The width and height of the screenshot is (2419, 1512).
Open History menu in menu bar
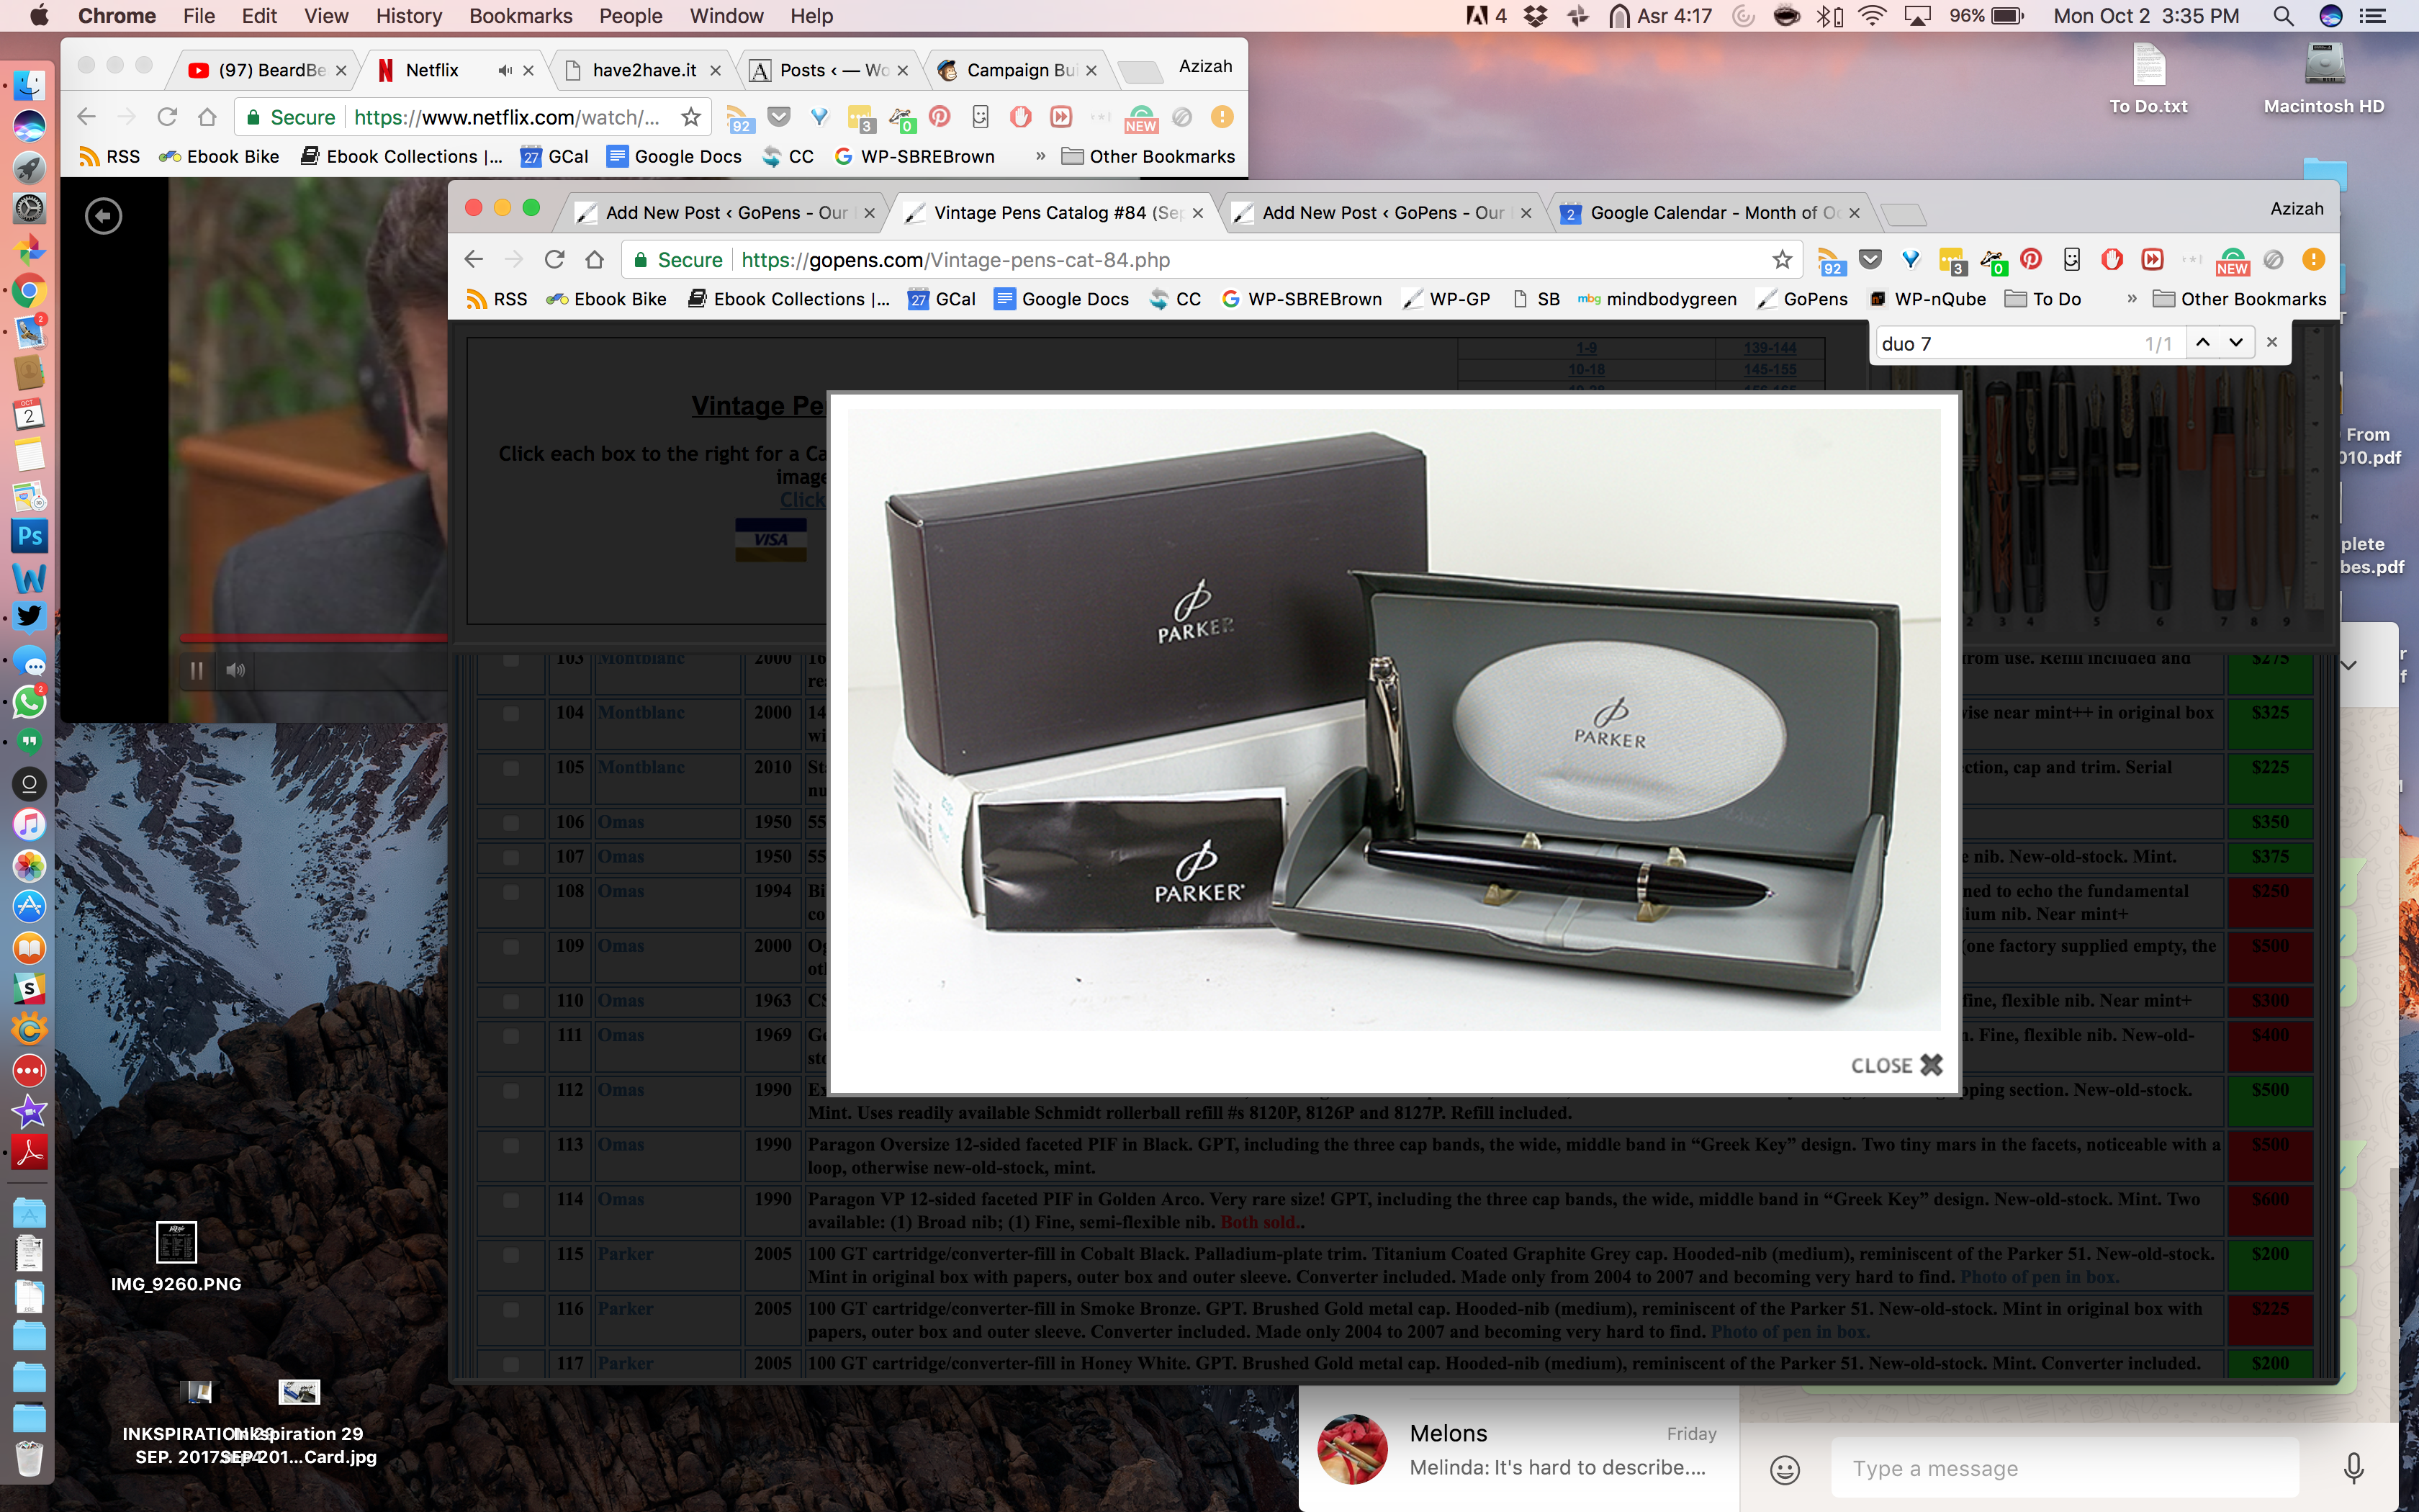[x=409, y=16]
